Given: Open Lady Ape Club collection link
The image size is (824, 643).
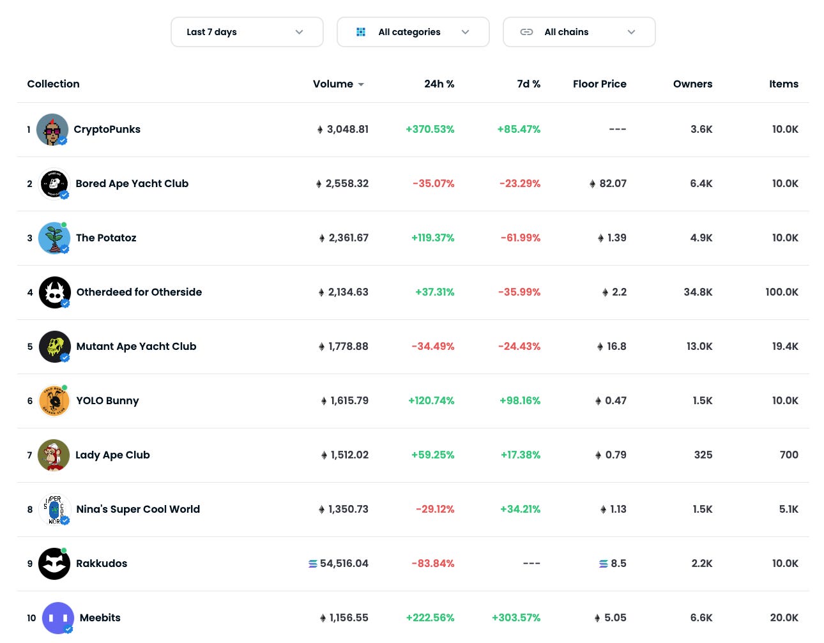Looking at the screenshot, I should [112, 455].
